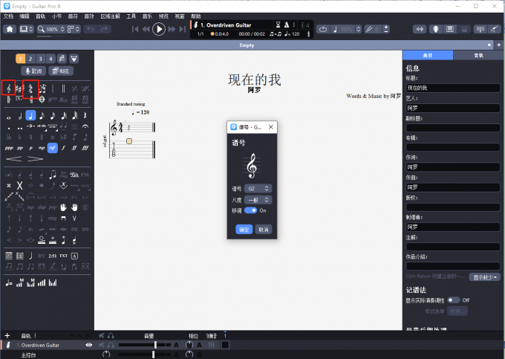The image size is (505, 359).
Task: Set dynamic to fortississimo (fff)
Action: click(85, 148)
